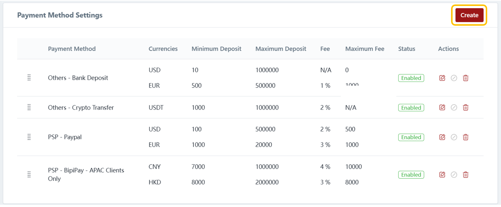This screenshot has height=207, width=501.
Task: Grab drag handle for Others - Crypto Transfer
Action: [x=29, y=107]
